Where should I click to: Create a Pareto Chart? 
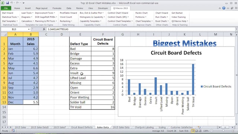[x=141, y=13]
